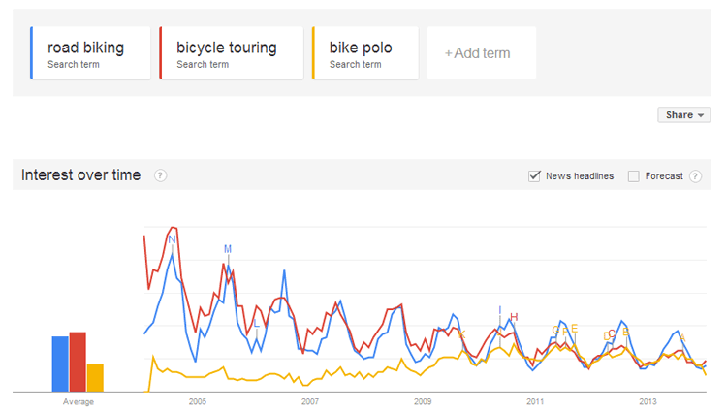Click the Interest over time heading
Image resolution: width=727 pixels, height=412 pixels.
[81, 175]
